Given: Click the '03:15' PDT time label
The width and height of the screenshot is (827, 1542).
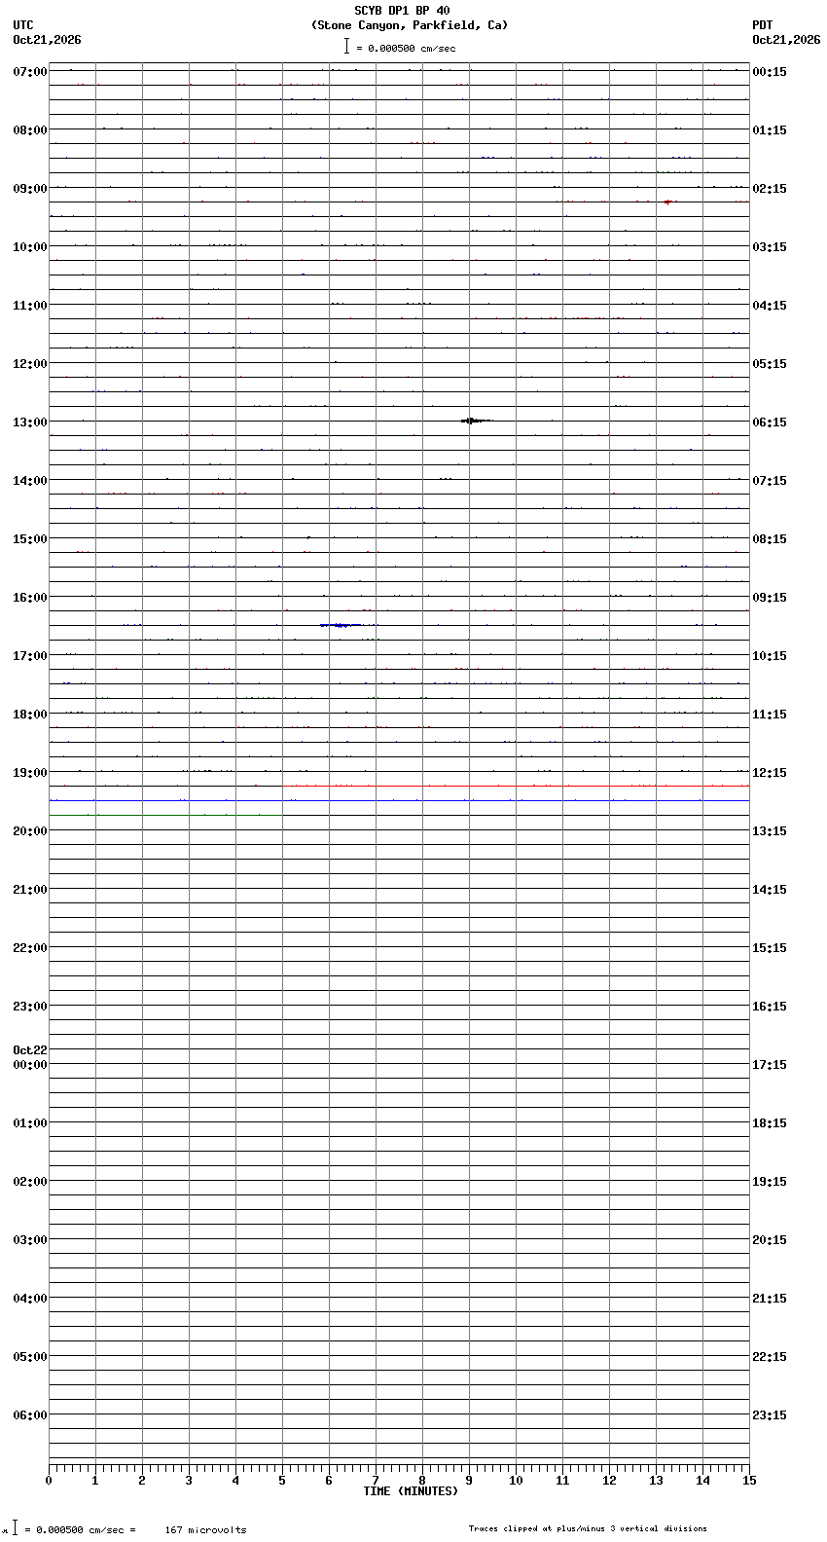Looking at the screenshot, I should point(770,247).
